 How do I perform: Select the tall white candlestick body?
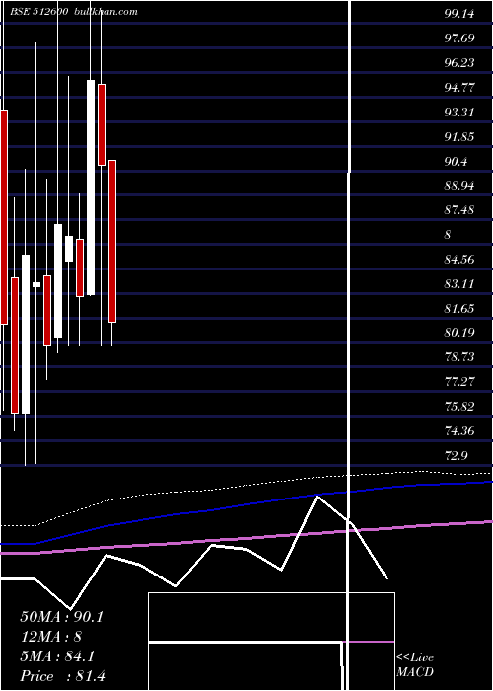click(91, 188)
